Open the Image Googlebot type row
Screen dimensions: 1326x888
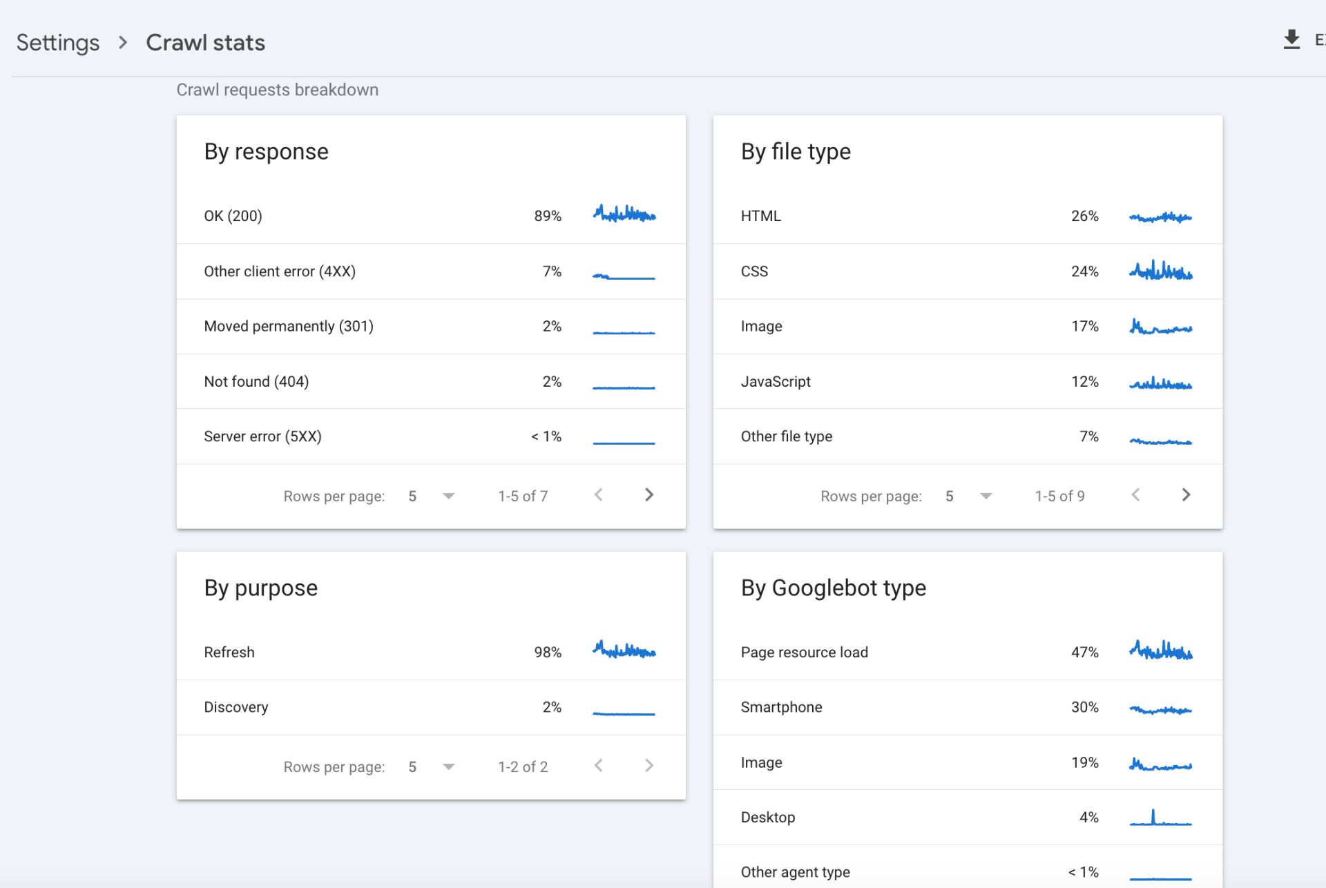968,762
